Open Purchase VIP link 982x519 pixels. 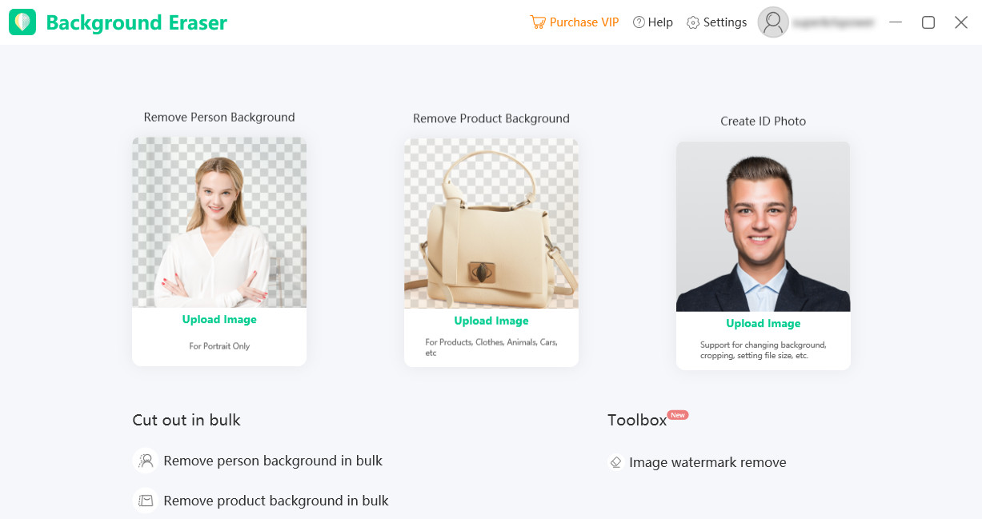(584, 22)
